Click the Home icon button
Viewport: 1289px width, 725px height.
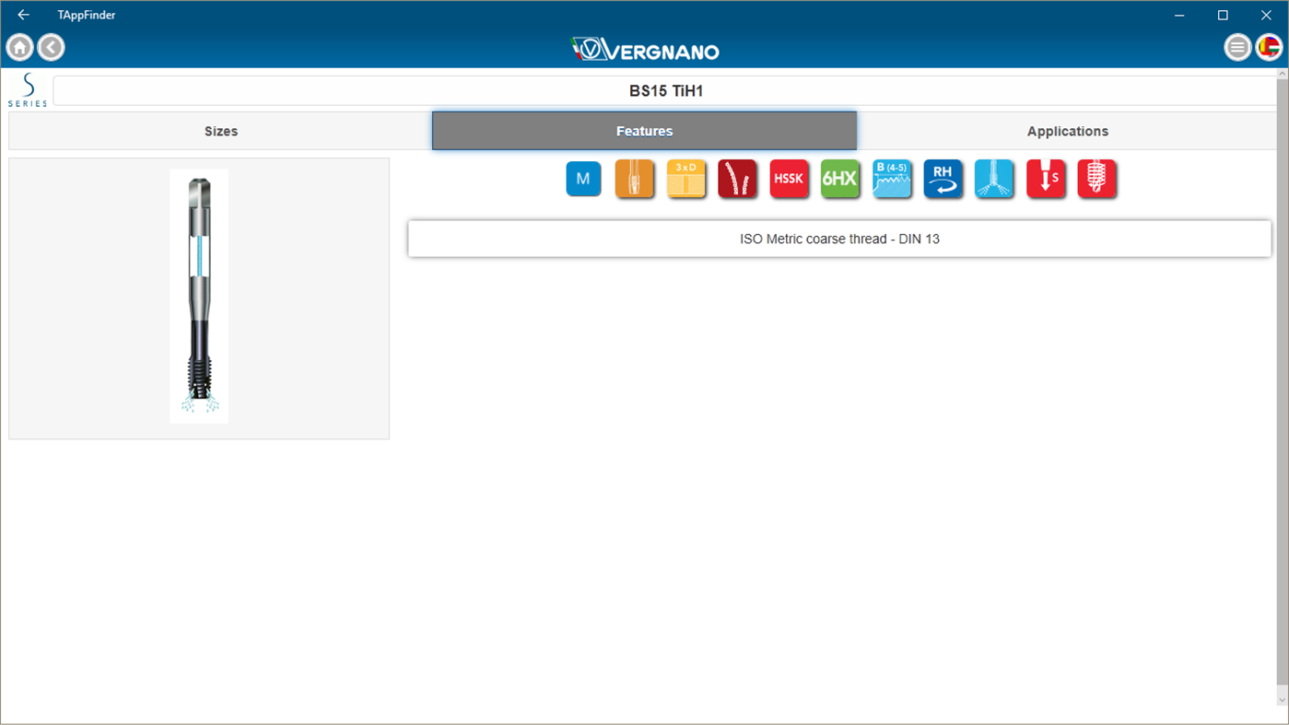20,47
